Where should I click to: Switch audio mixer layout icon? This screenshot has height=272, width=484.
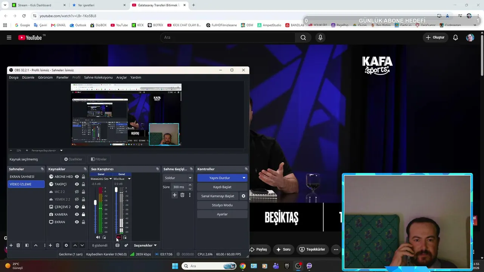pyautogui.click(x=118, y=245)
